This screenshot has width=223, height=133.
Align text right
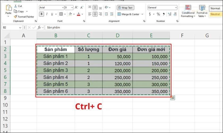100,14
